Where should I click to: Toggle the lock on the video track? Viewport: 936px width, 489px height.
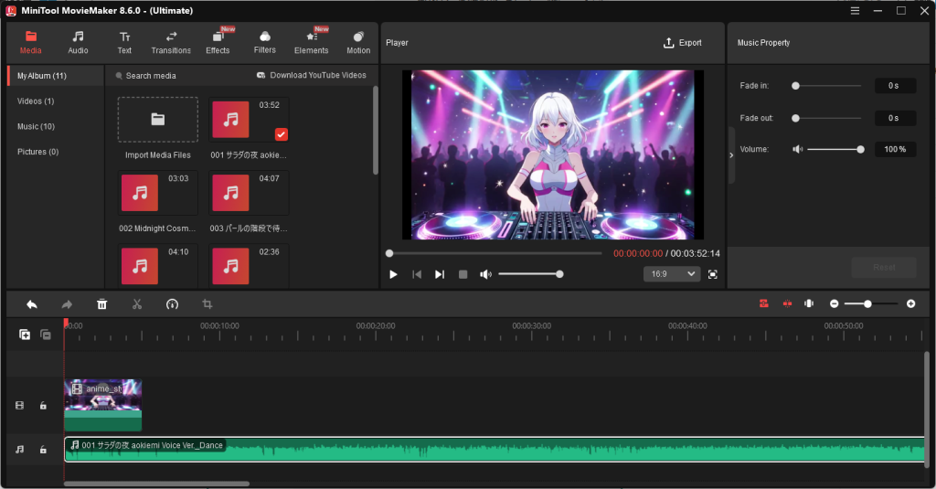[x=43, y=406]
